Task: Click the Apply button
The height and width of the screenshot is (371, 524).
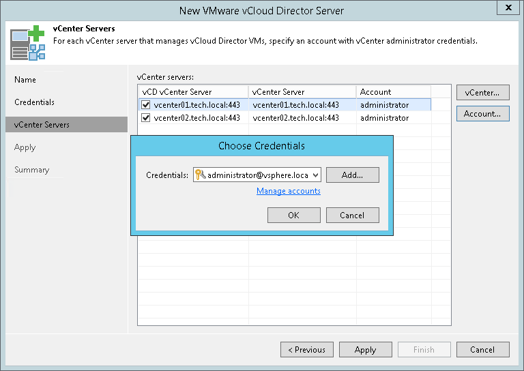Action: point(366,350)
